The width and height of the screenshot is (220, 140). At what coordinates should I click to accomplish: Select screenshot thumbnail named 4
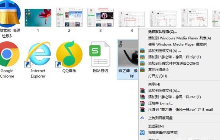pos(132,19)
